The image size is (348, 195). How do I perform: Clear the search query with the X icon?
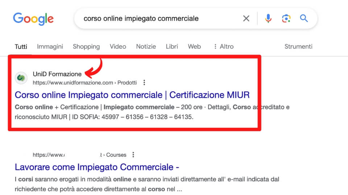coord(246,18)
